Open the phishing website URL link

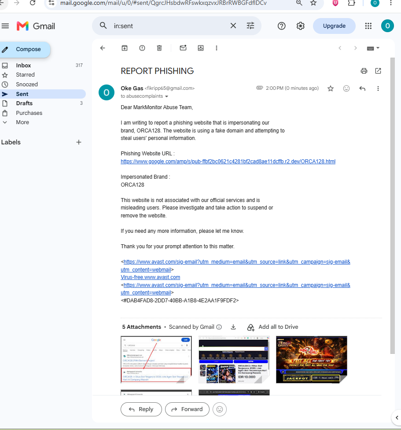click(228, 161)
